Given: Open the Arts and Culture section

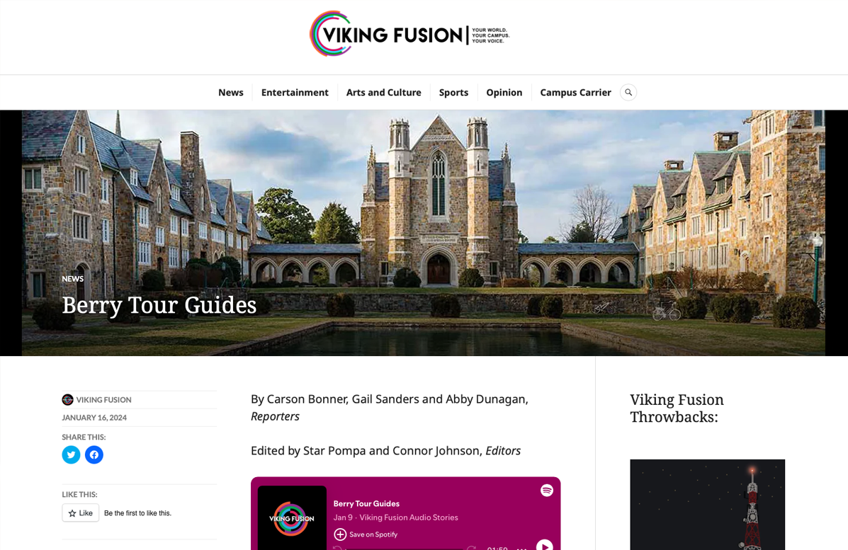Looking at the screenshot, I should [x=383, y=93].
